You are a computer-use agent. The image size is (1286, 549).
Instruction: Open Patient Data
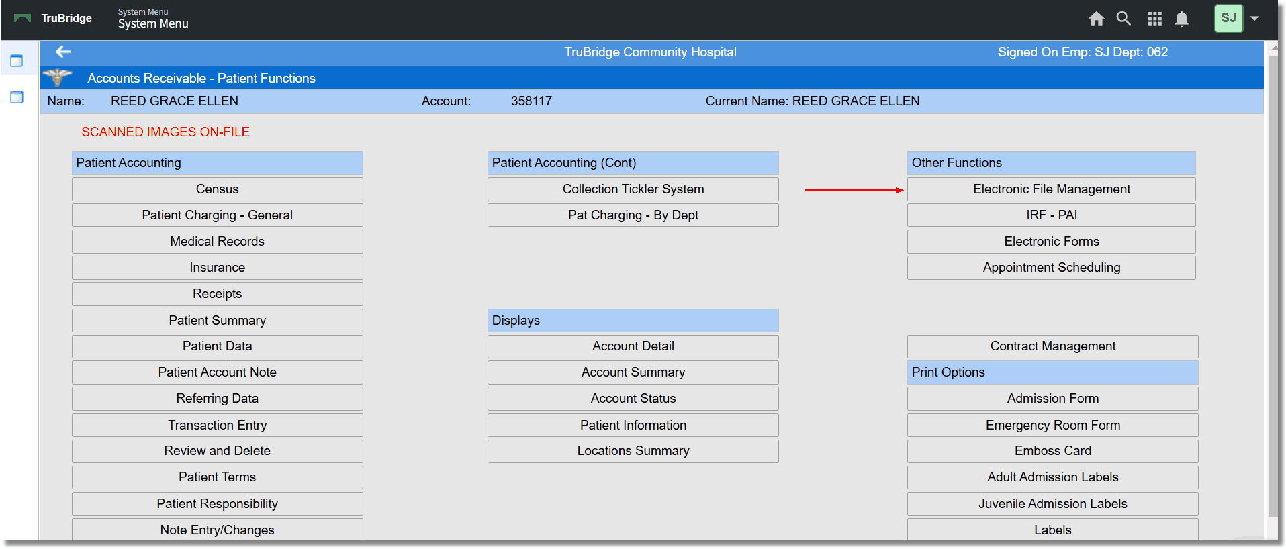pos(218,346)
